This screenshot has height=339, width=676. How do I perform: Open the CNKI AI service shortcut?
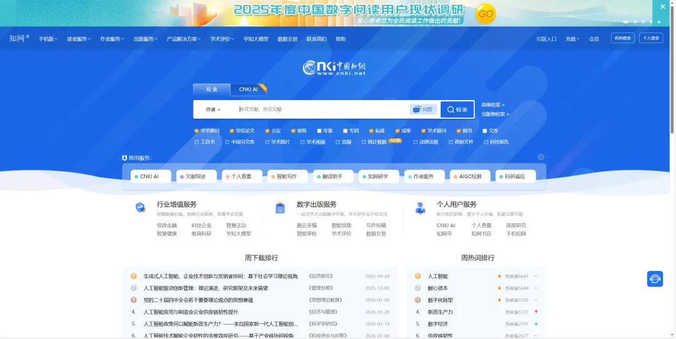coord(151,176)
